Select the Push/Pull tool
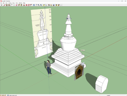 (x=24, y=5)
